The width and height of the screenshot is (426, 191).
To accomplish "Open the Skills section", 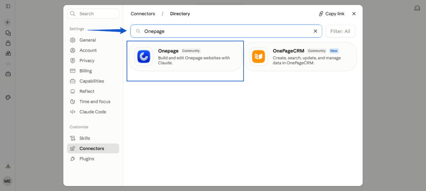I will tap(93, 138).
